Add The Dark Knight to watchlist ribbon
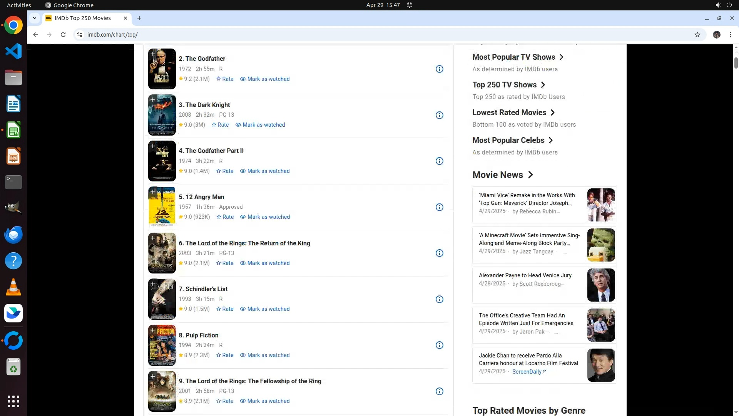Screen dimensions: 739x416 (153, 100)
